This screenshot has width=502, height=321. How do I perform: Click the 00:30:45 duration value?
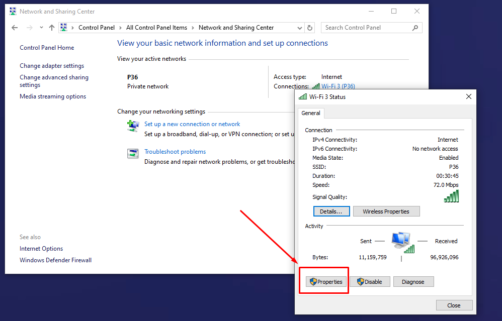[x=447, y=176]
